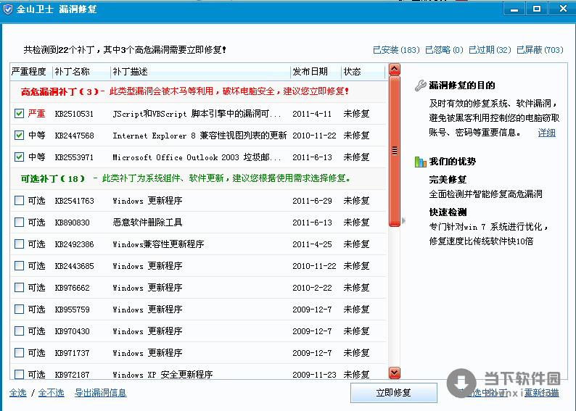Click the 全不选 deselect all link
The image size is (576, 411).
(x=51, y=393)
